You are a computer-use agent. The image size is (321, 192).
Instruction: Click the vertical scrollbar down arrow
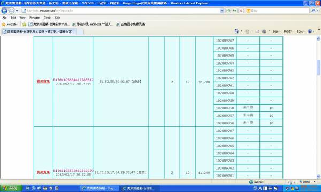coord(318,177)
